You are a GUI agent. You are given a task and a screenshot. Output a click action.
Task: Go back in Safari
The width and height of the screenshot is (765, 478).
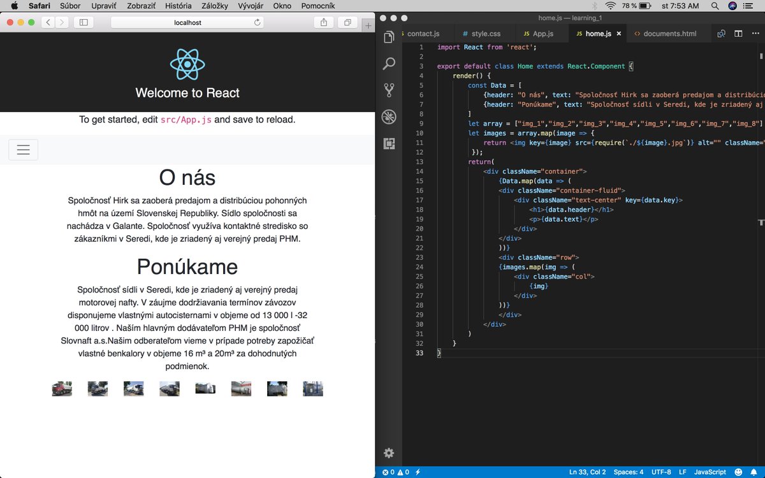point(48,22)
